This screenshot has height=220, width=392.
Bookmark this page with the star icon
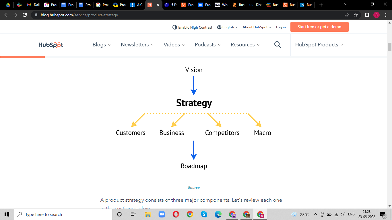[x=356, y=15]
